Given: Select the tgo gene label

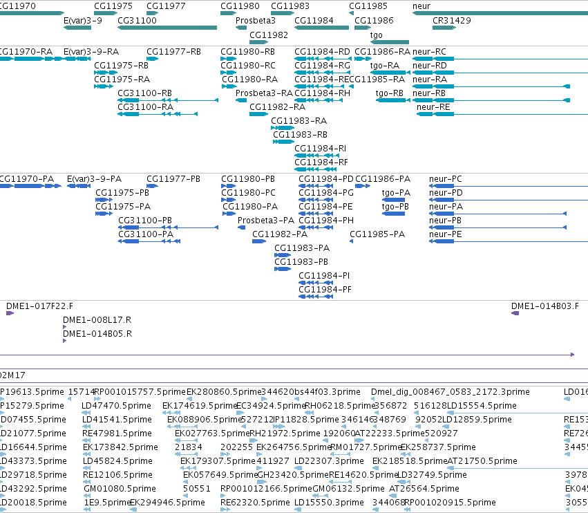Looking at the screenshot, I should tap(376, 35).
